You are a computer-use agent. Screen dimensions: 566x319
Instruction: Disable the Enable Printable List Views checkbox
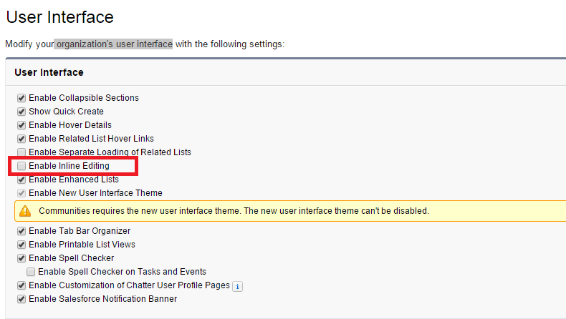(21, 245)
